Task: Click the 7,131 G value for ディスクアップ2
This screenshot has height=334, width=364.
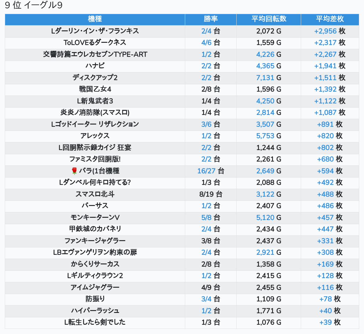Action: (269, 78)
